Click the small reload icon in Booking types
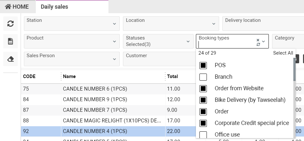 (x=258, y=44)
